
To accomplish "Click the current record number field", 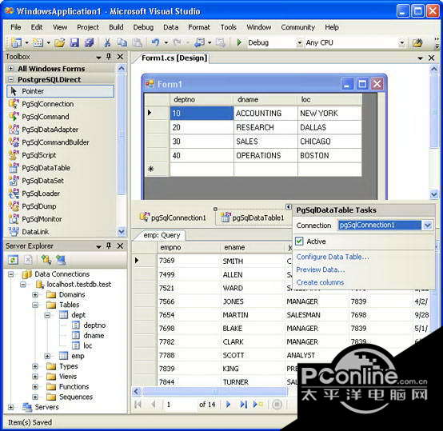I will coord(180,405).
